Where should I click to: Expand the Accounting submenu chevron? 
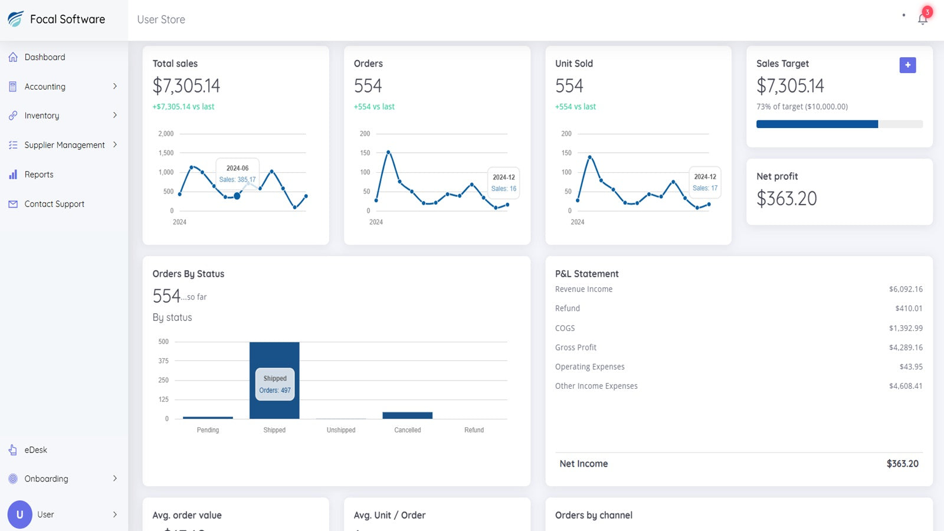[x=115, y=86]
